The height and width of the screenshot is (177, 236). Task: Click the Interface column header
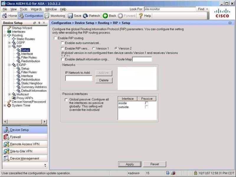[x=128, y=99]
